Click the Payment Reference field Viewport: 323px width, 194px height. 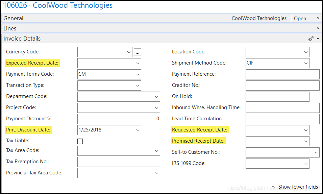tap(282, 74)
